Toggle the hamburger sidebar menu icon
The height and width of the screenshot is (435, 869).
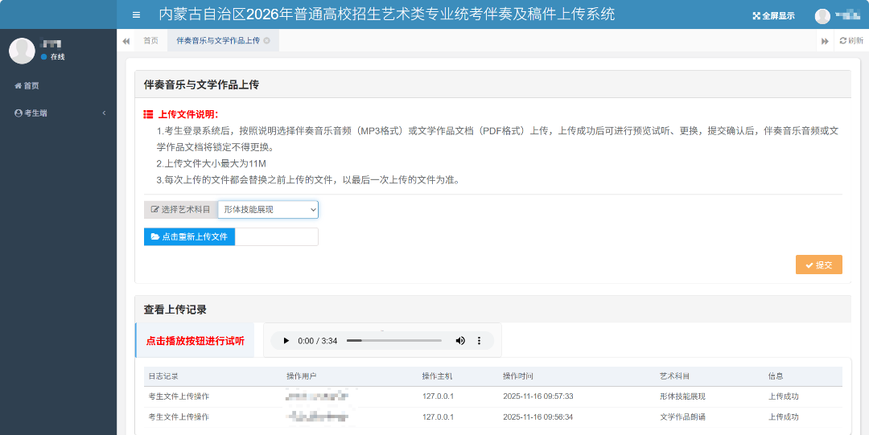(x=136, y=15)
